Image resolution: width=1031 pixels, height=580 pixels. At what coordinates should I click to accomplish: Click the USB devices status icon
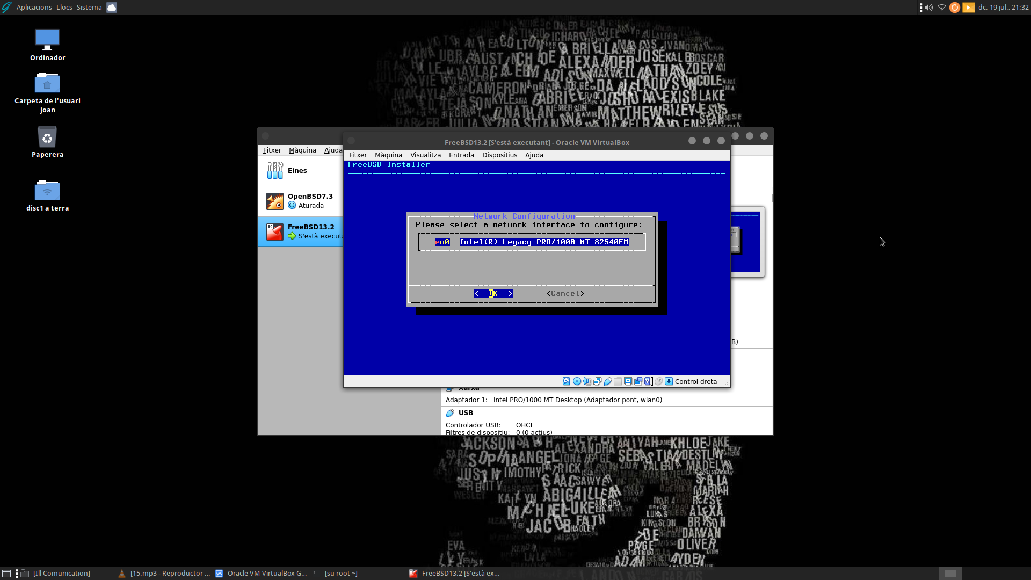click(607, 381)
